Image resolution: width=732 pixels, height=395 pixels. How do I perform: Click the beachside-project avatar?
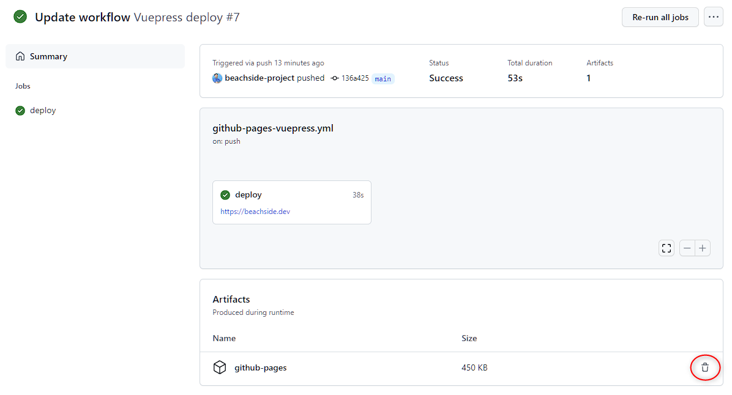(x=217, y=78)
